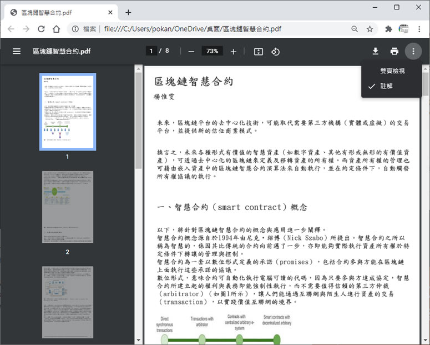Edit the 73% zoom level field
The image size is (430, 345).
click(x=212, y=51)
